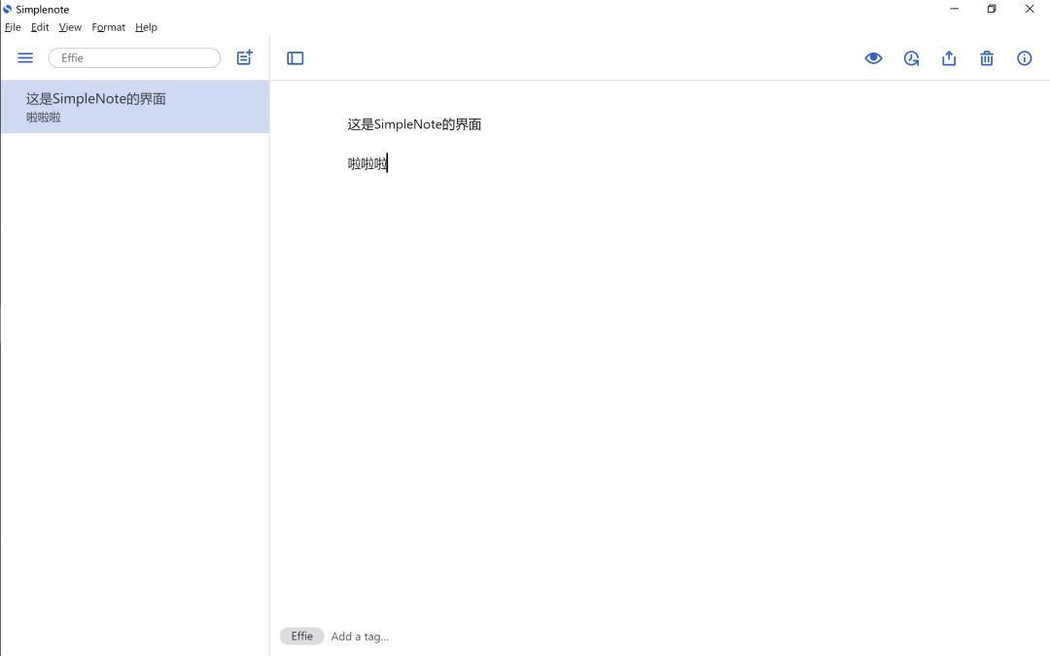Click the Add a tag field
This screenshot has height=656, width=1050.
click(x=361, y=637)
